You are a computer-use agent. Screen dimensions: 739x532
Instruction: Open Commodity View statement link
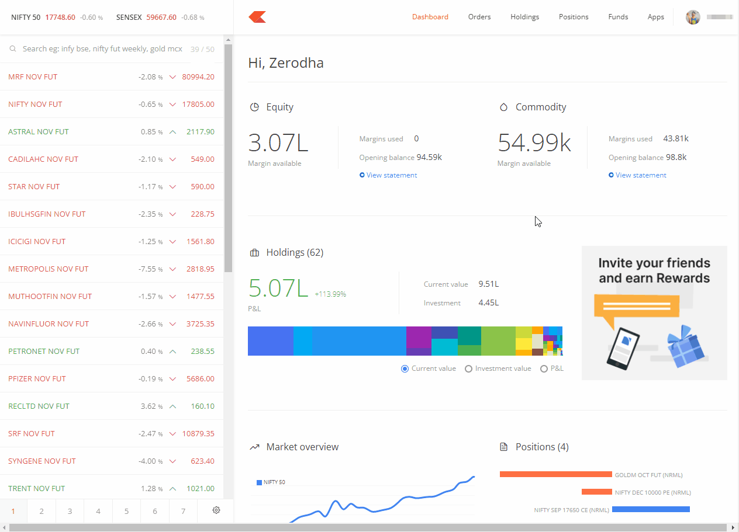click(640, 175)
